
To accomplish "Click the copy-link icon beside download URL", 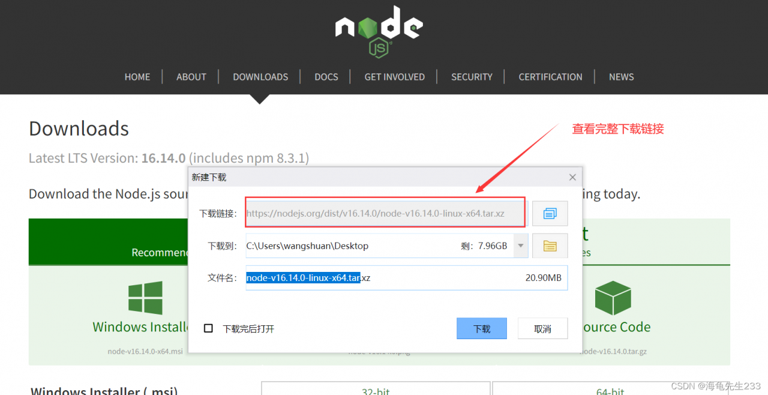I will pyautogui.click(x=550, y=213).
